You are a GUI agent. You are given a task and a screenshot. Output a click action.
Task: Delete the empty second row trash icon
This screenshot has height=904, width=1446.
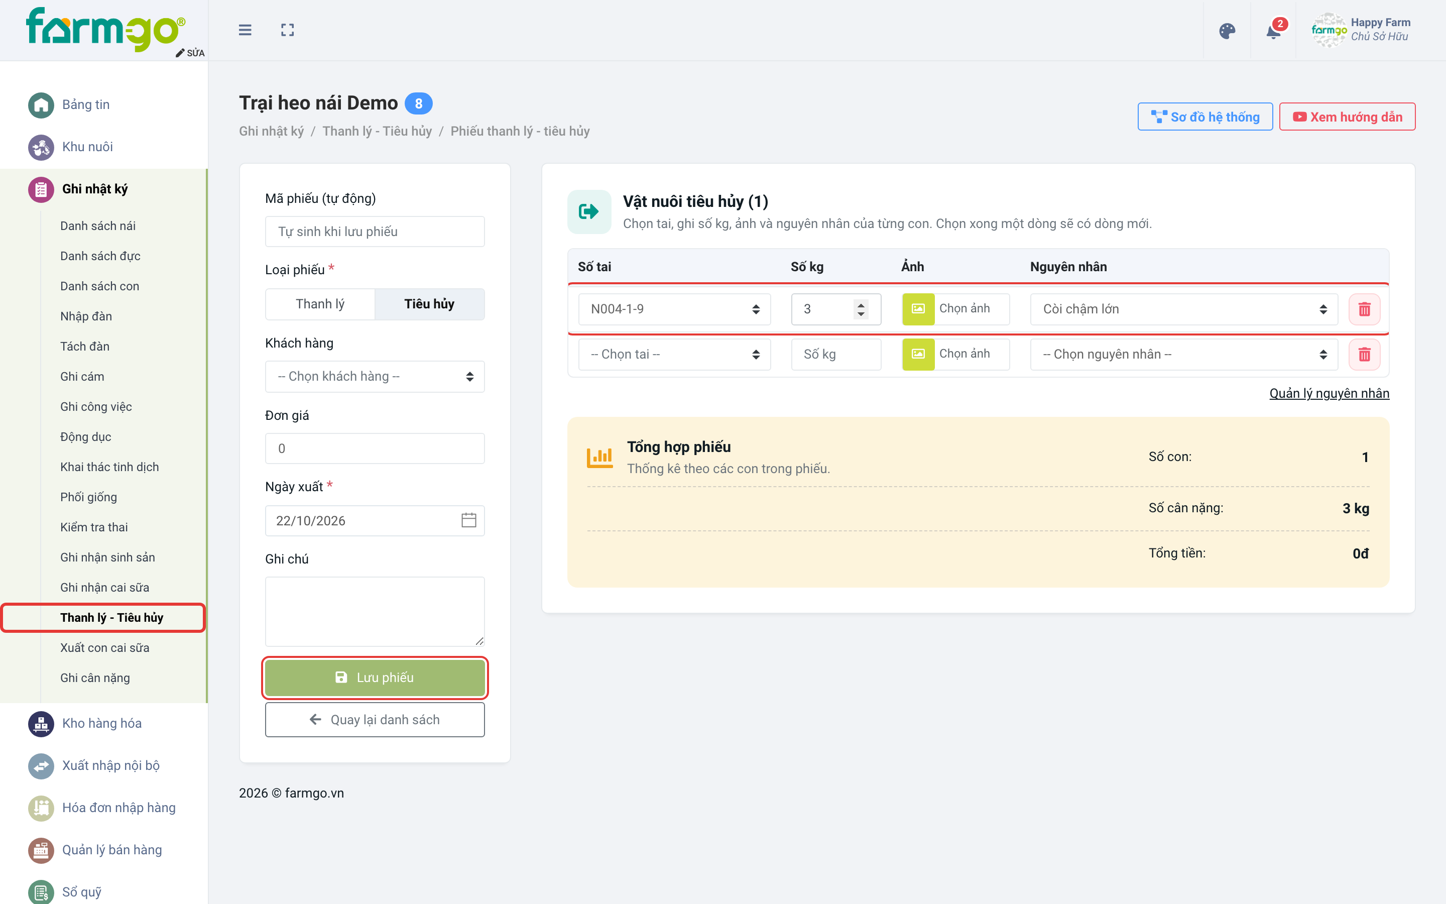coord(1364,355)
